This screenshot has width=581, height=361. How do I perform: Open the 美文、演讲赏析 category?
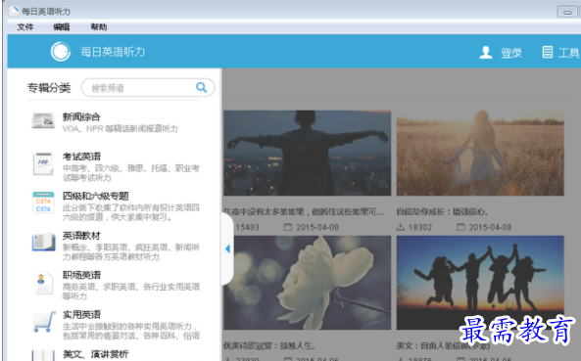[x=96, y=354]
